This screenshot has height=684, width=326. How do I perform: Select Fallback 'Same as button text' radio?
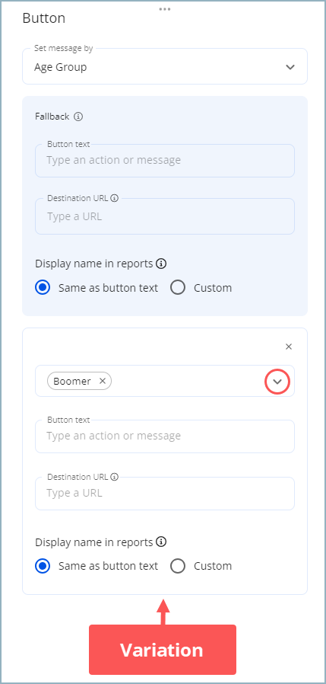[43, 288]
